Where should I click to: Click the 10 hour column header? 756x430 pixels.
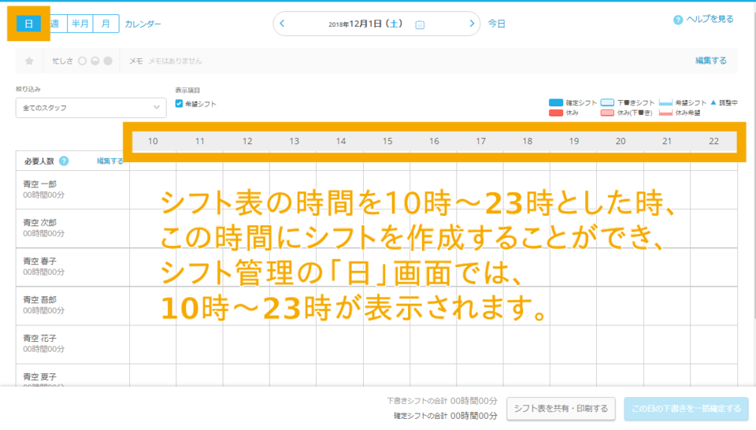pos(153,141)
